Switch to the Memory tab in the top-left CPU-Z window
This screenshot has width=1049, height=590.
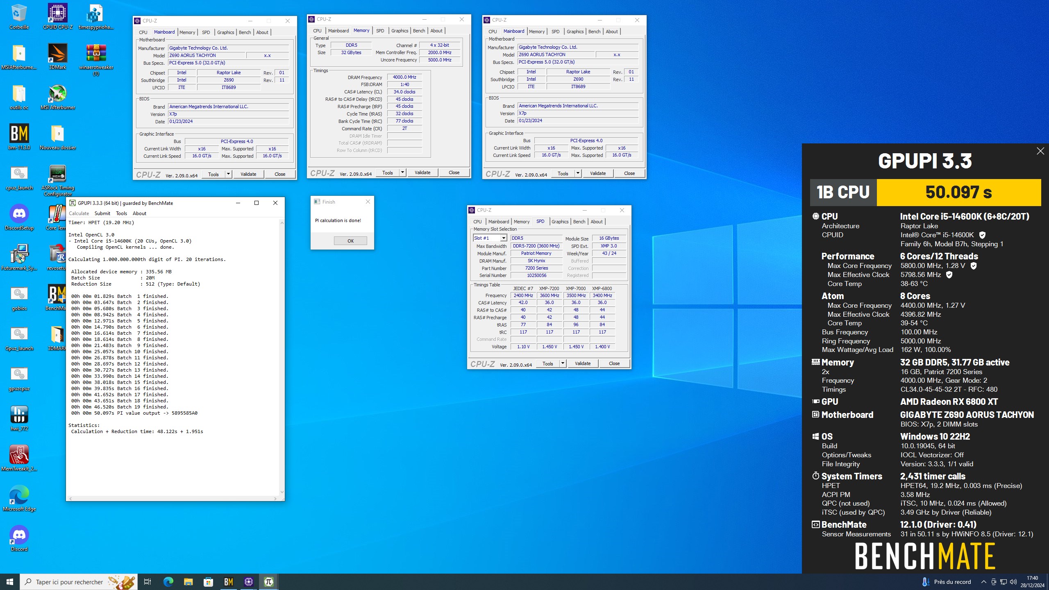[187, 32]
